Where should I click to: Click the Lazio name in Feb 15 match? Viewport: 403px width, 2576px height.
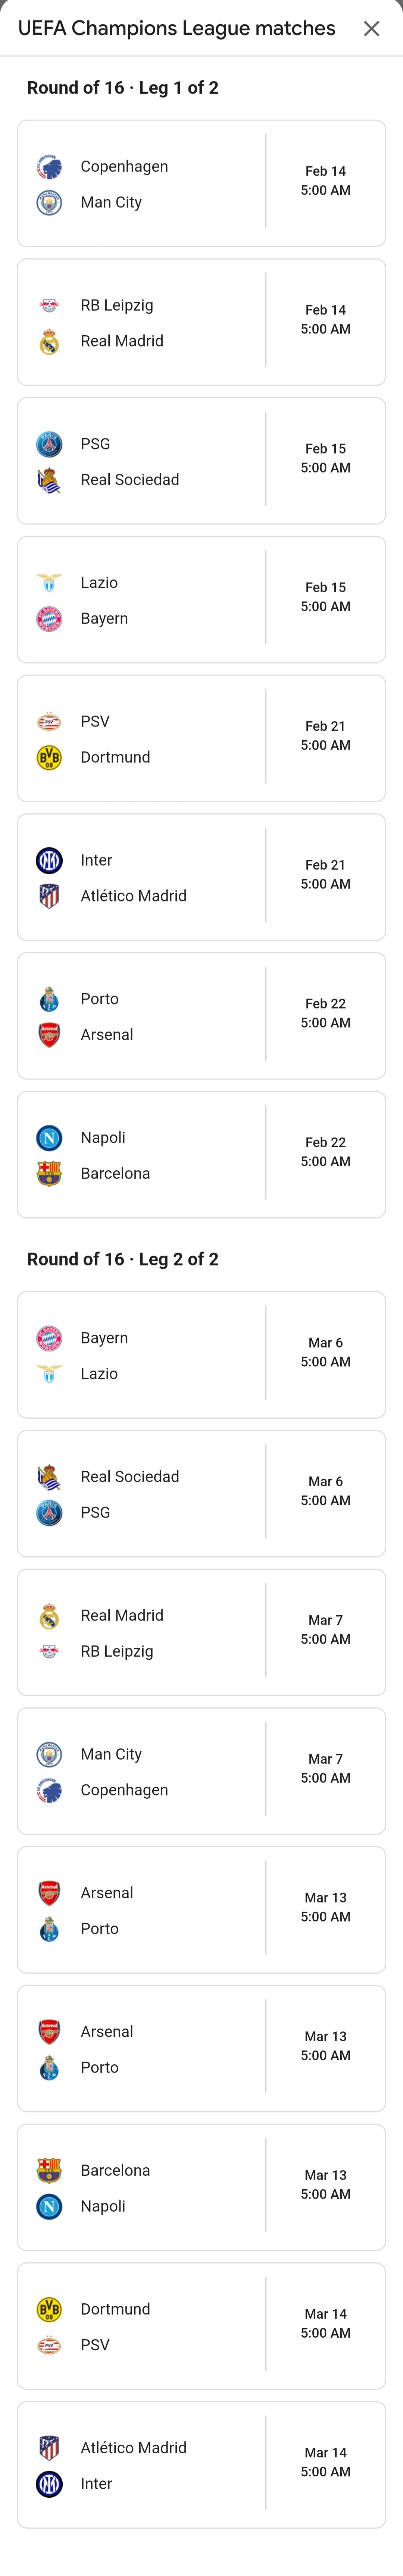99,583
